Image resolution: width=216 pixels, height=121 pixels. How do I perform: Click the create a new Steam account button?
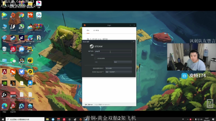pyautogui.click(x=118, y=72)
